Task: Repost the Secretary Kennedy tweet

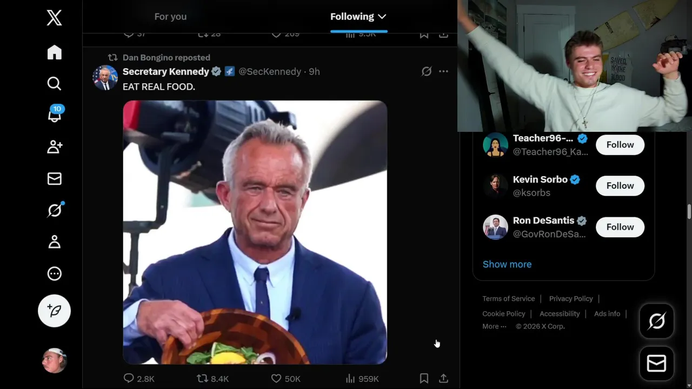Action: point(212,379)
